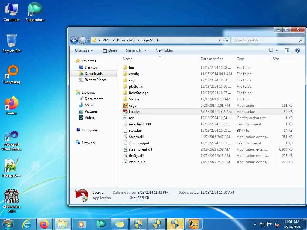This screenshot has width=307, height=230.
Task: Select the Microsoft Visual Studio desktop shortcut
Action: tap(12, 141)
